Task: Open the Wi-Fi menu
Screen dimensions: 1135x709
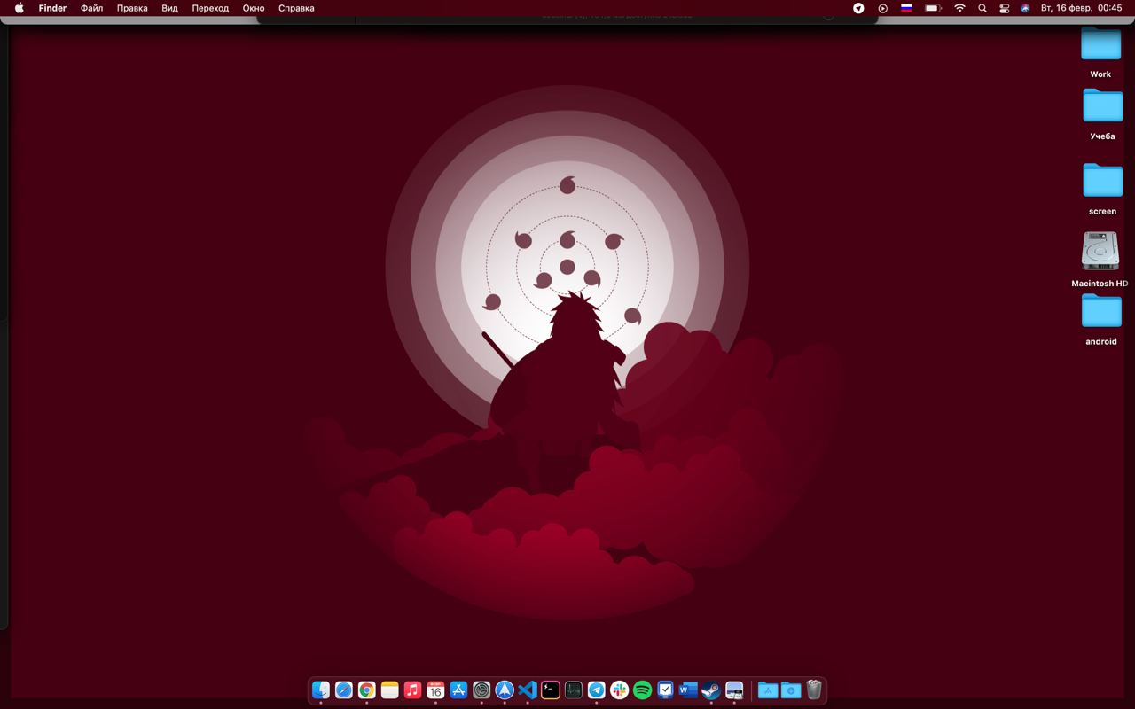Action: (x=959, y=8)
